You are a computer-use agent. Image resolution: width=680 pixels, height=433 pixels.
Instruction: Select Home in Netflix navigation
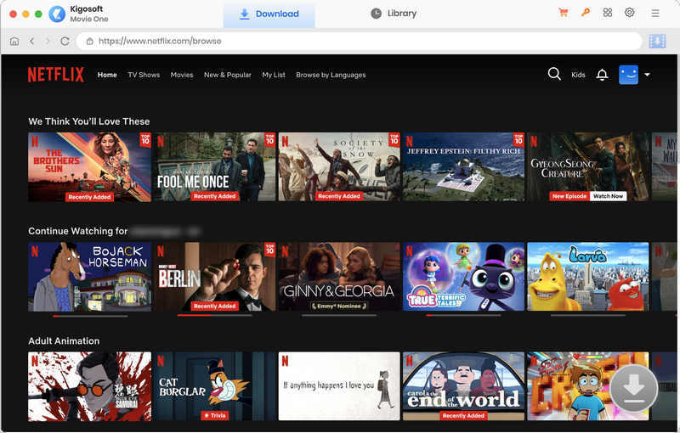pos(107,75)
